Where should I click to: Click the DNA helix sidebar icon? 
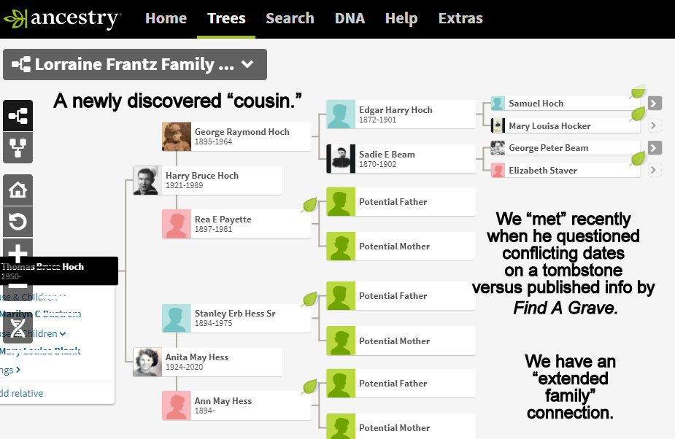18,327
